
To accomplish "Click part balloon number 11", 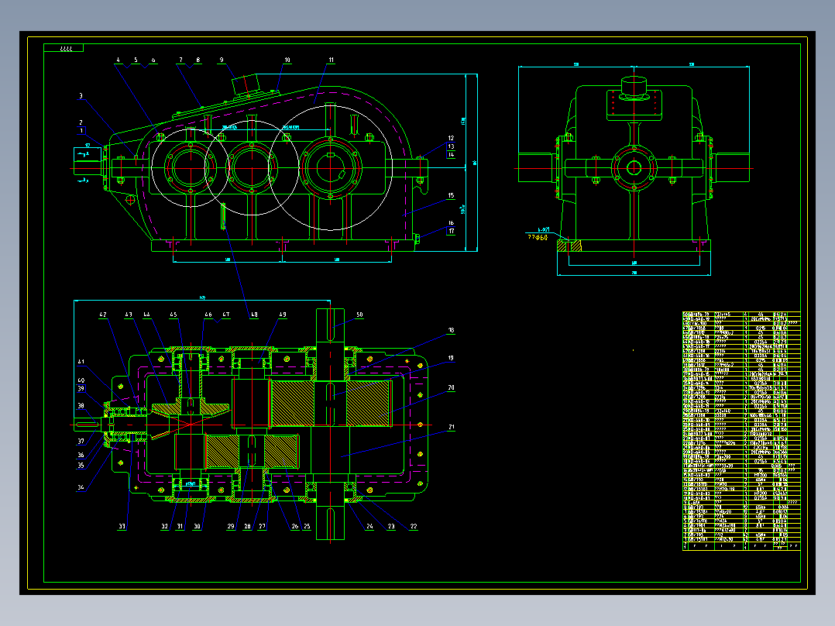I will pos(332,60).
